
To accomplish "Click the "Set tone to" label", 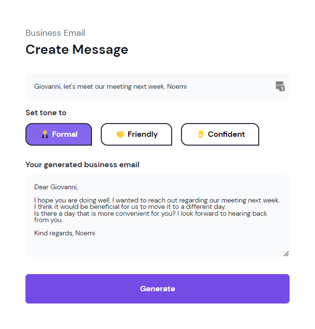I will tap(46, 113).
